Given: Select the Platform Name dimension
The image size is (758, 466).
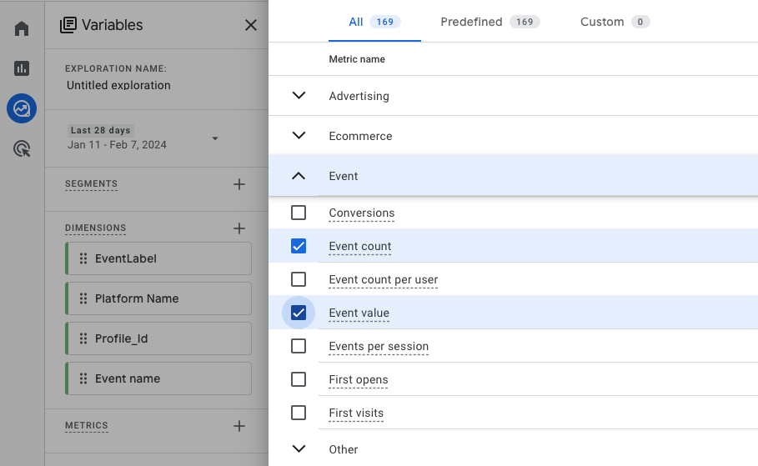Looking at the screenshot, I should pos(158,298).
